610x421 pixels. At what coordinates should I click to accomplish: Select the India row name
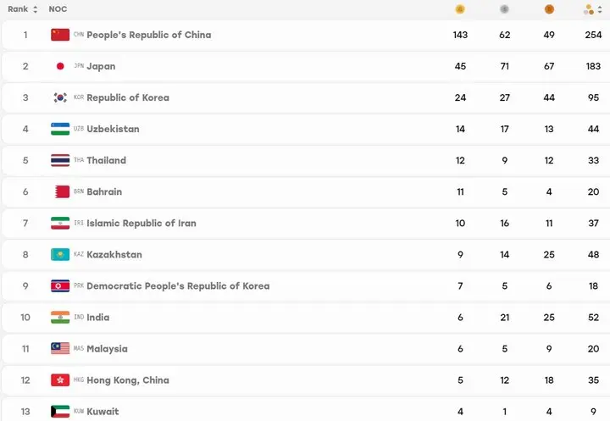coord(98,318)
